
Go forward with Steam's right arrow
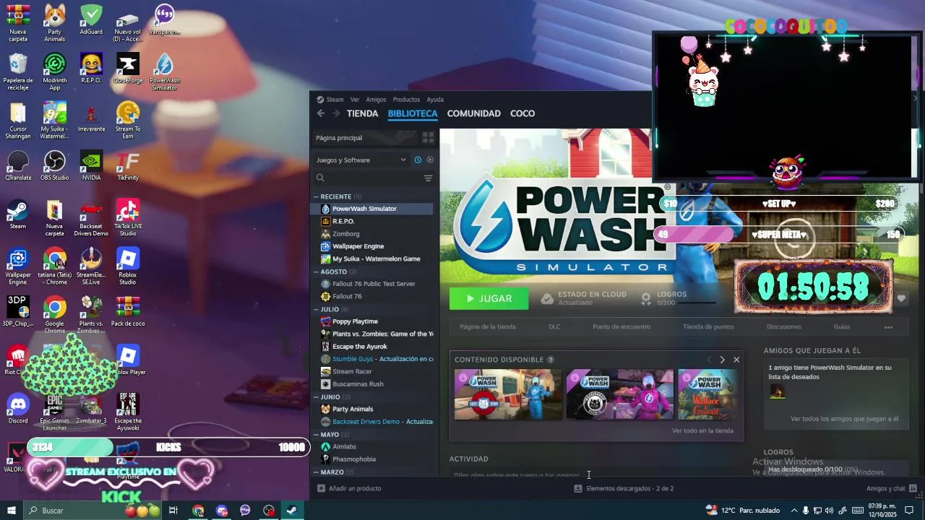336,113
